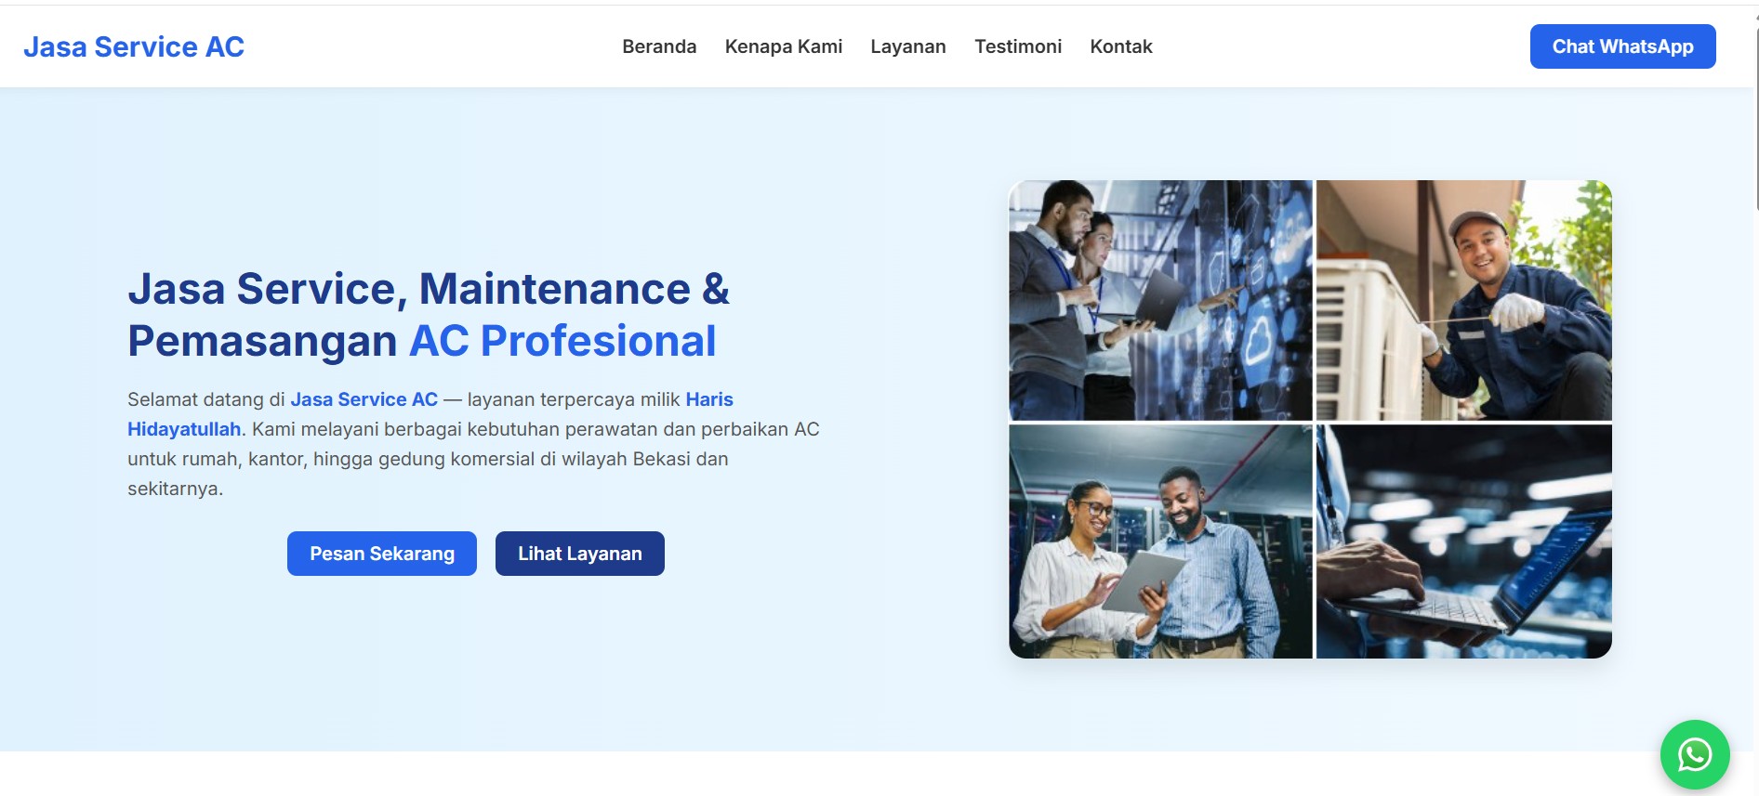Click the Jasa Service AC site logo
The width and height of the screenshot is (1759, 796).
click(134, 46)
